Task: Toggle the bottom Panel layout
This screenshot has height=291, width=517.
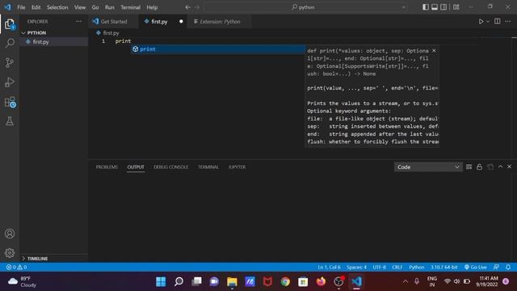Action: (435, 7)
